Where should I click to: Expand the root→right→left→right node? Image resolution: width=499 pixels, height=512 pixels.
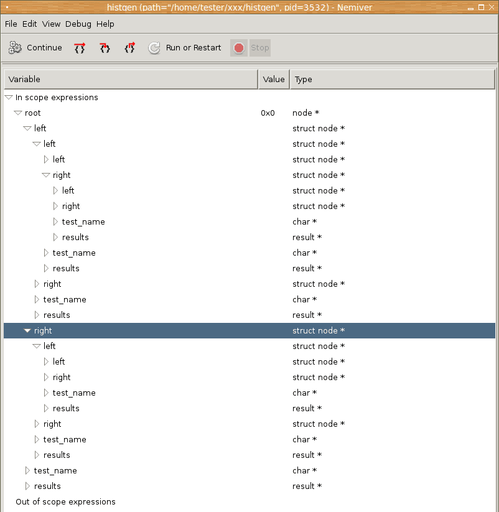point(46,377)
